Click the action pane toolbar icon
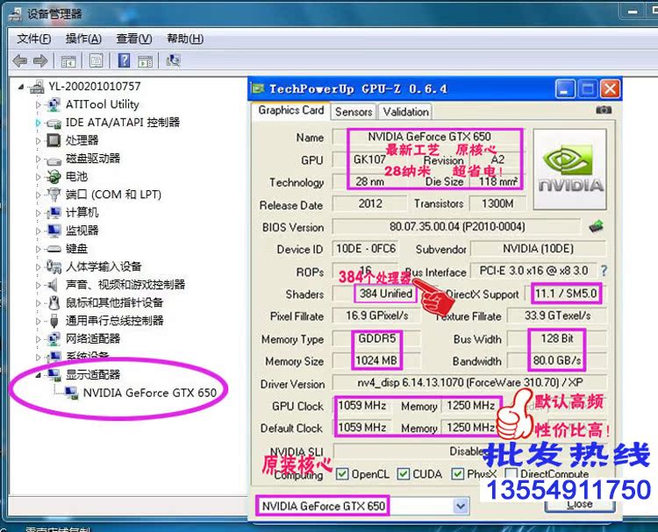Image resolution: width=658 pixels, height=532 pixels. [145, 61]
